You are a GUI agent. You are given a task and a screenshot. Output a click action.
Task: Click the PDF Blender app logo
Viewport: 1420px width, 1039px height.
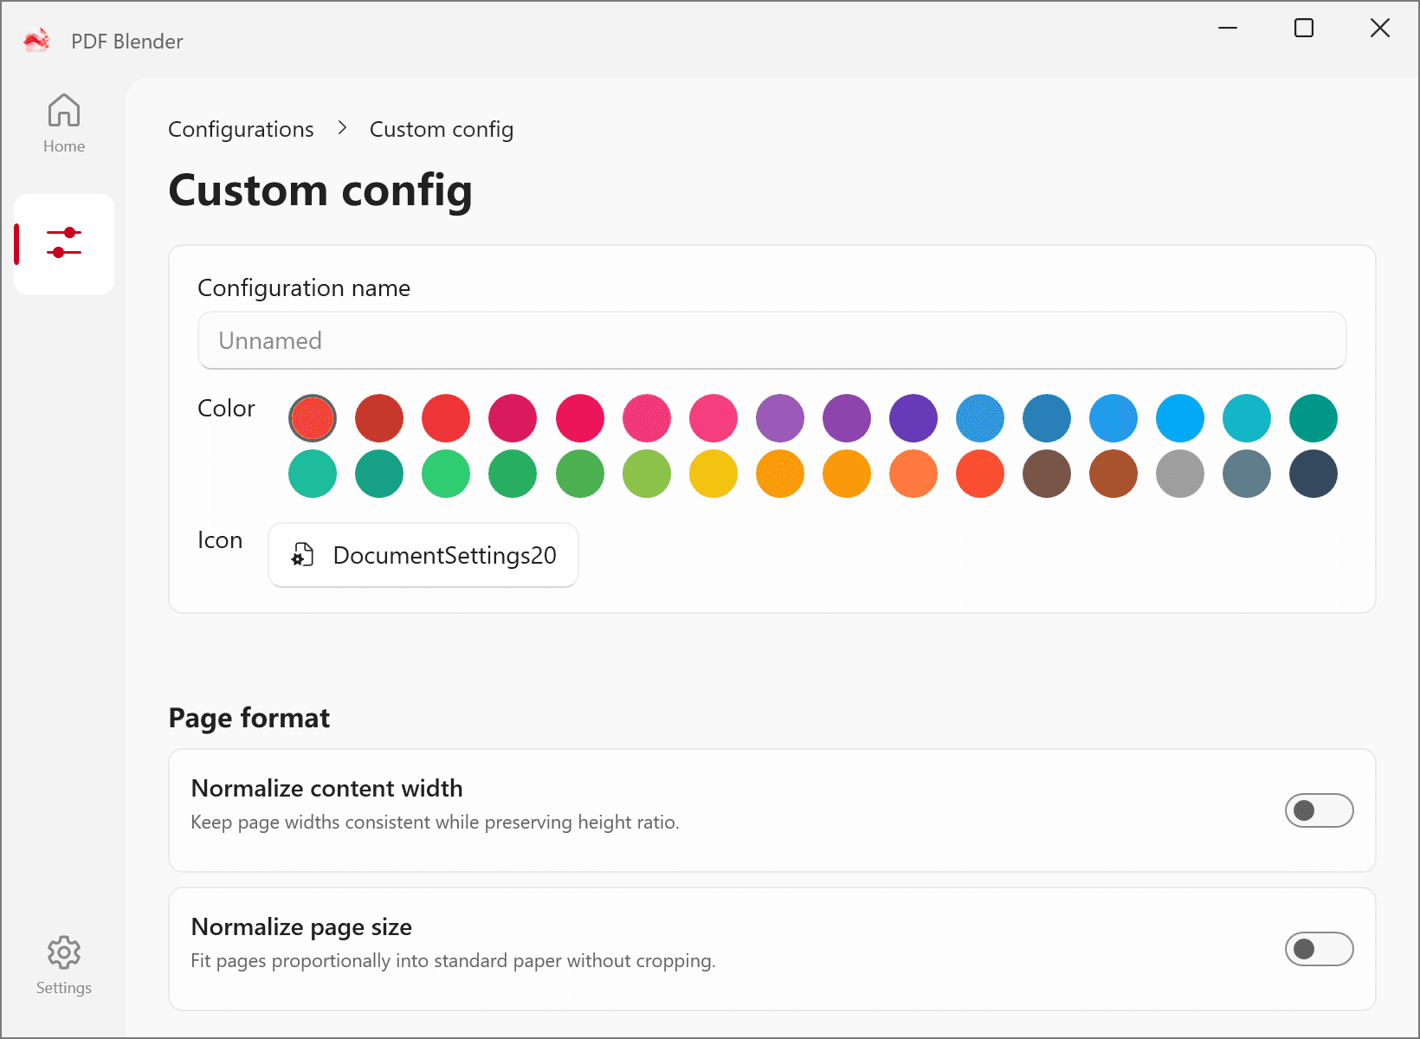click(x=36, y=41)
